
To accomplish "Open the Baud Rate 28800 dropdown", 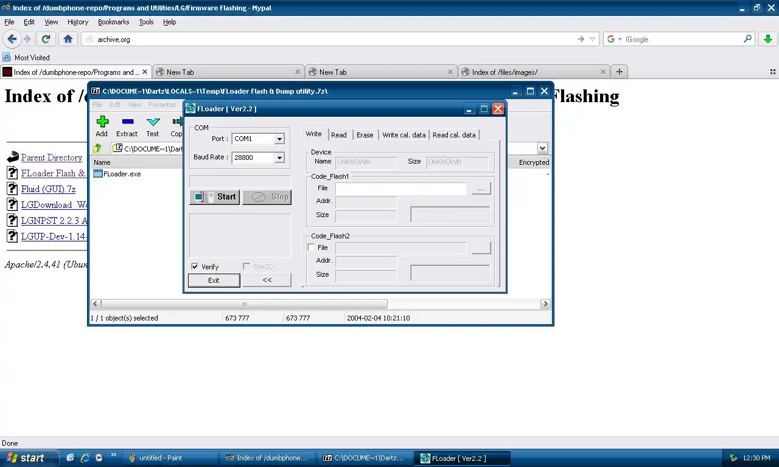I will coord(279,157).
